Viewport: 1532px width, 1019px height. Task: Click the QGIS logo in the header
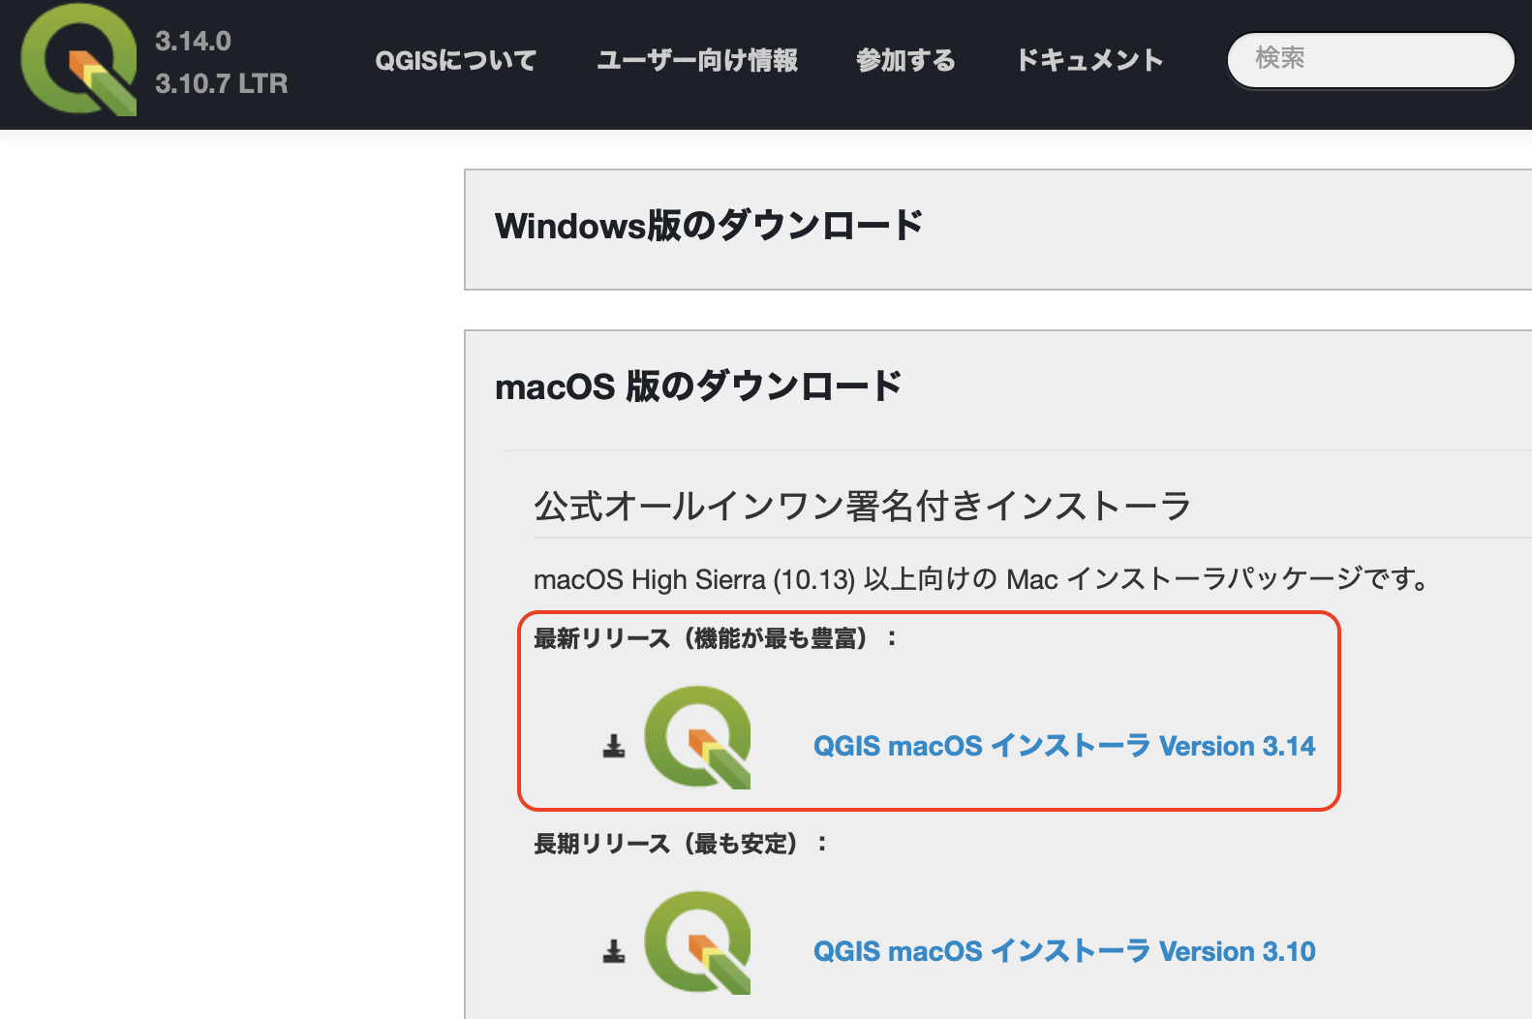pos(79,60)
